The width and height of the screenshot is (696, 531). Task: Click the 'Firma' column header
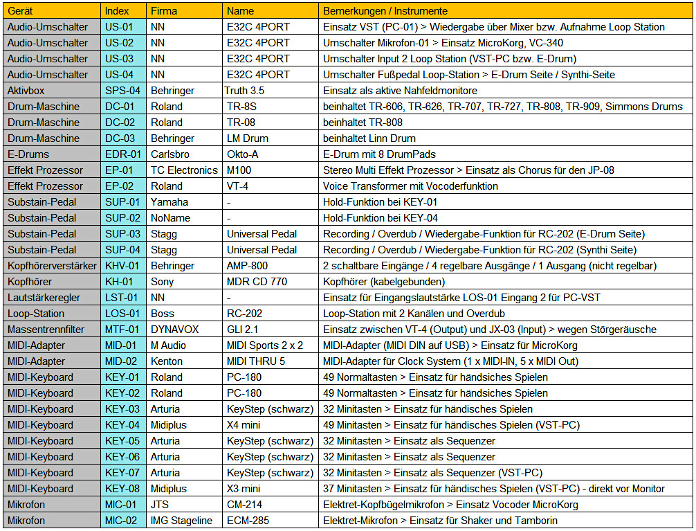coord(184,10)
